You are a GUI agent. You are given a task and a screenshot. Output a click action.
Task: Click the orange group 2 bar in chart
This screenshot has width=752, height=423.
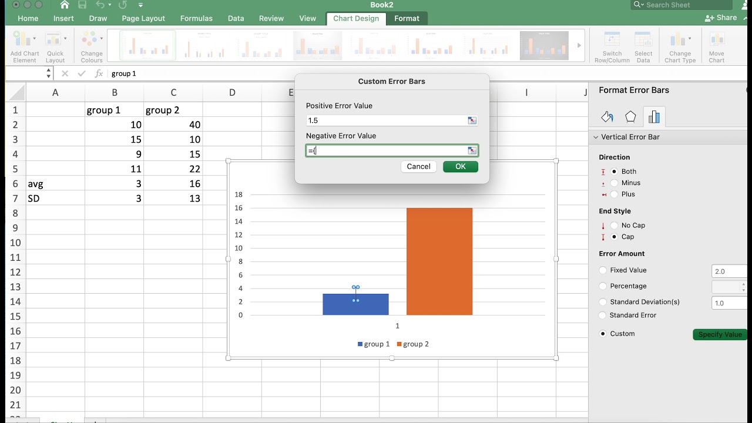tap(439, 261)
